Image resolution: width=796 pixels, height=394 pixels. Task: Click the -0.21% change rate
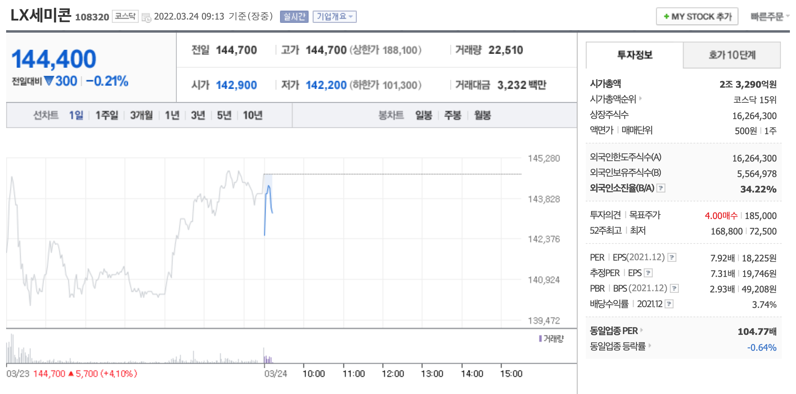pos(107,81)
